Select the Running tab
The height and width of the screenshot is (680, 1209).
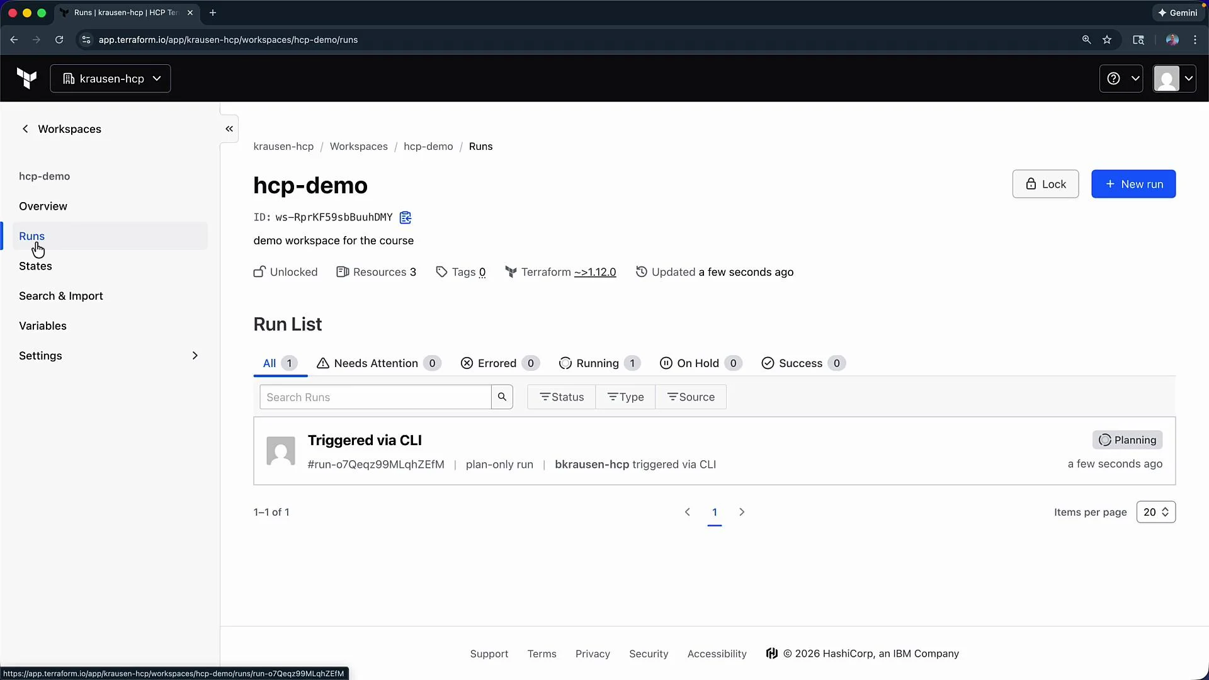(599, 363)
